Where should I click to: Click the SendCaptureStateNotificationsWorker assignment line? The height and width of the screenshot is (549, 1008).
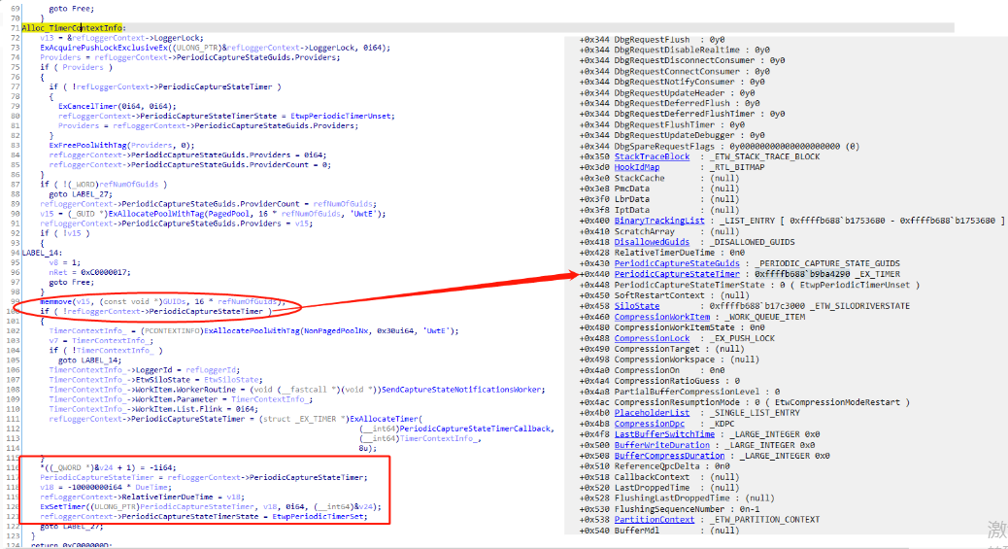297,390
